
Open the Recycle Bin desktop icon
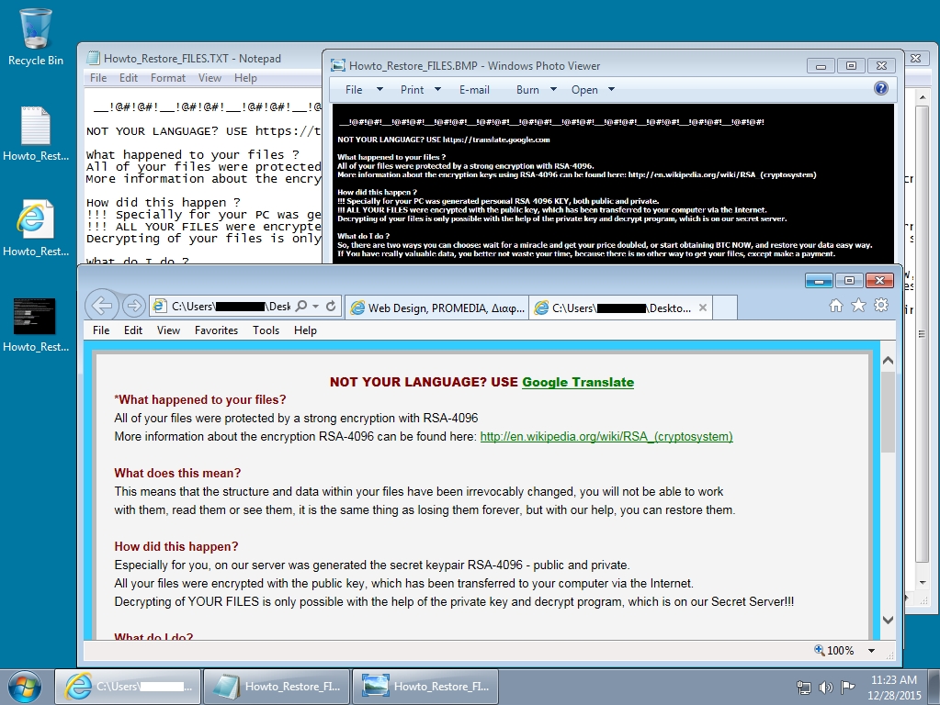35,36
